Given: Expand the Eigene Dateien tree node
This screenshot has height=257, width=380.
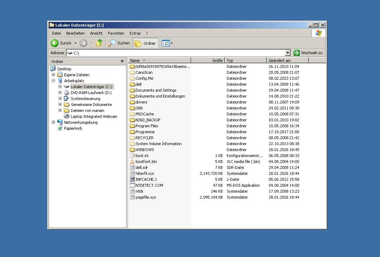Looking at the screenshot, I should tap(53, 75).
